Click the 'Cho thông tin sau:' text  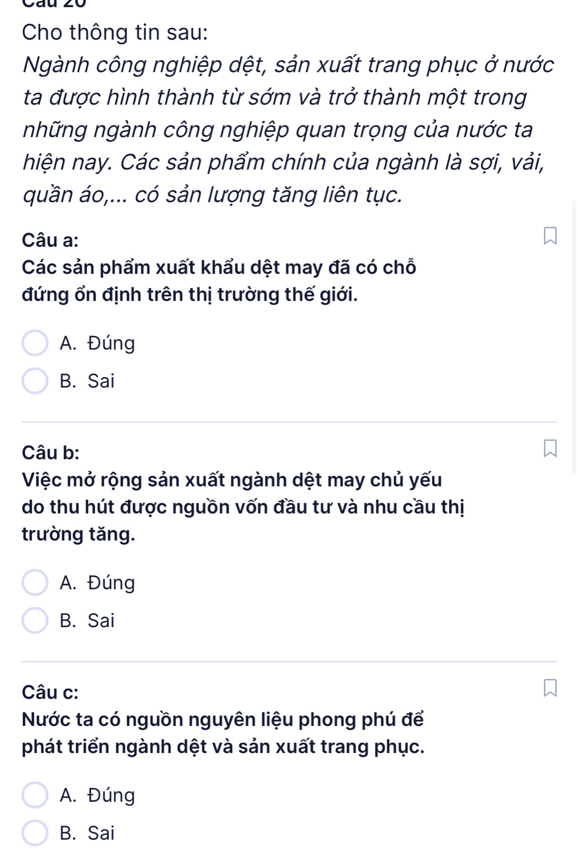tap(115, 32)
